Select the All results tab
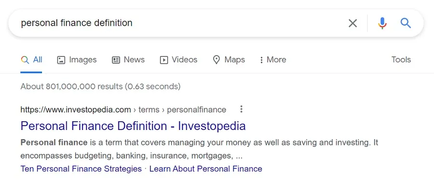434x186 pixels. 31,60
